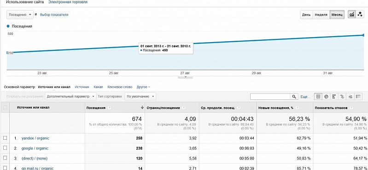Open the Посещения metric dropdown
Image resolution: width=368 pixels, height=170 pixels.
20,15
